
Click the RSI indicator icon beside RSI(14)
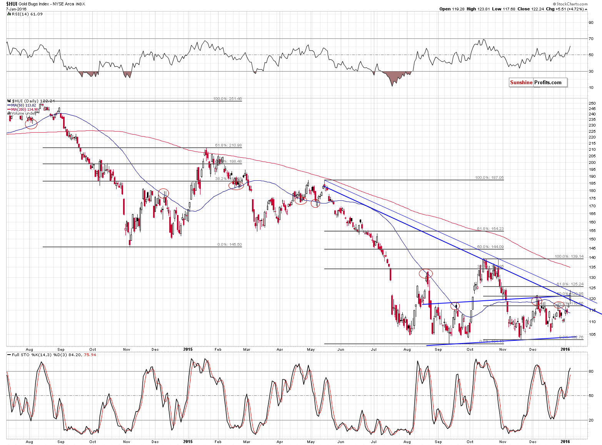tap(9, 14)
